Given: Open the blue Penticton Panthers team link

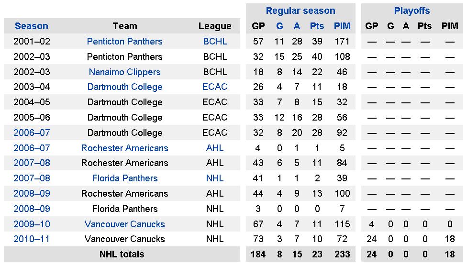Looking at the screenshot, I should [124, 41].
